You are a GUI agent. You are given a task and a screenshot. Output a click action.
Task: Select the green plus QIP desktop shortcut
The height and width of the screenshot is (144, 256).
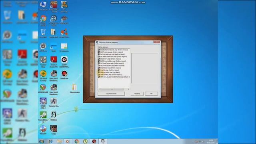tap(43, 76)
